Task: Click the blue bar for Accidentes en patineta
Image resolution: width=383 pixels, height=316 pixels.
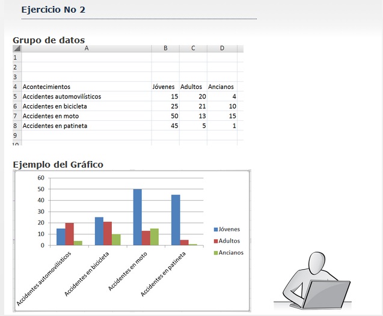Action: 176,220
